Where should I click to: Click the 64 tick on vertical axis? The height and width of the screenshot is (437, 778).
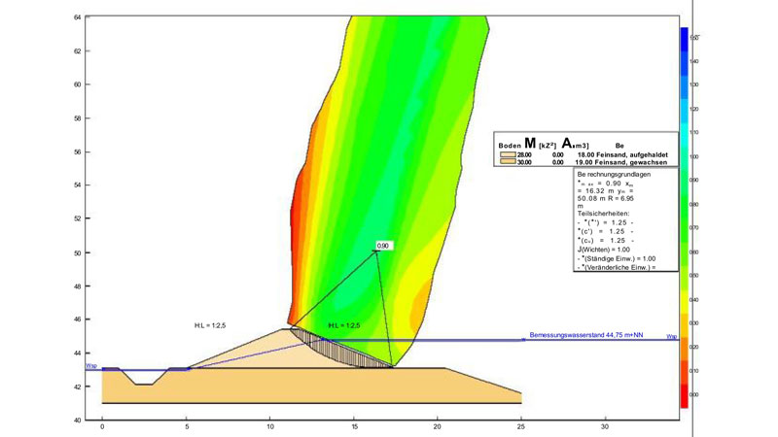pos(77,17)
